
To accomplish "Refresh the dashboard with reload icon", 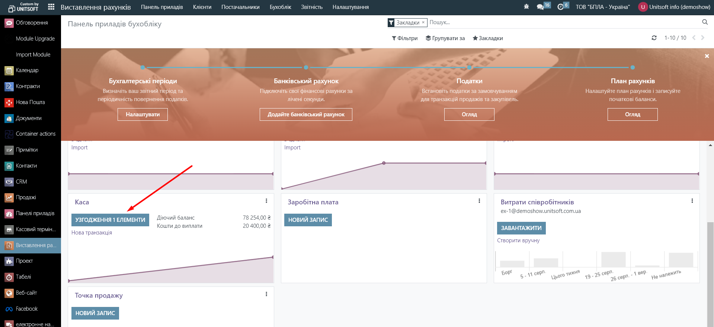I will click(654, 38).
